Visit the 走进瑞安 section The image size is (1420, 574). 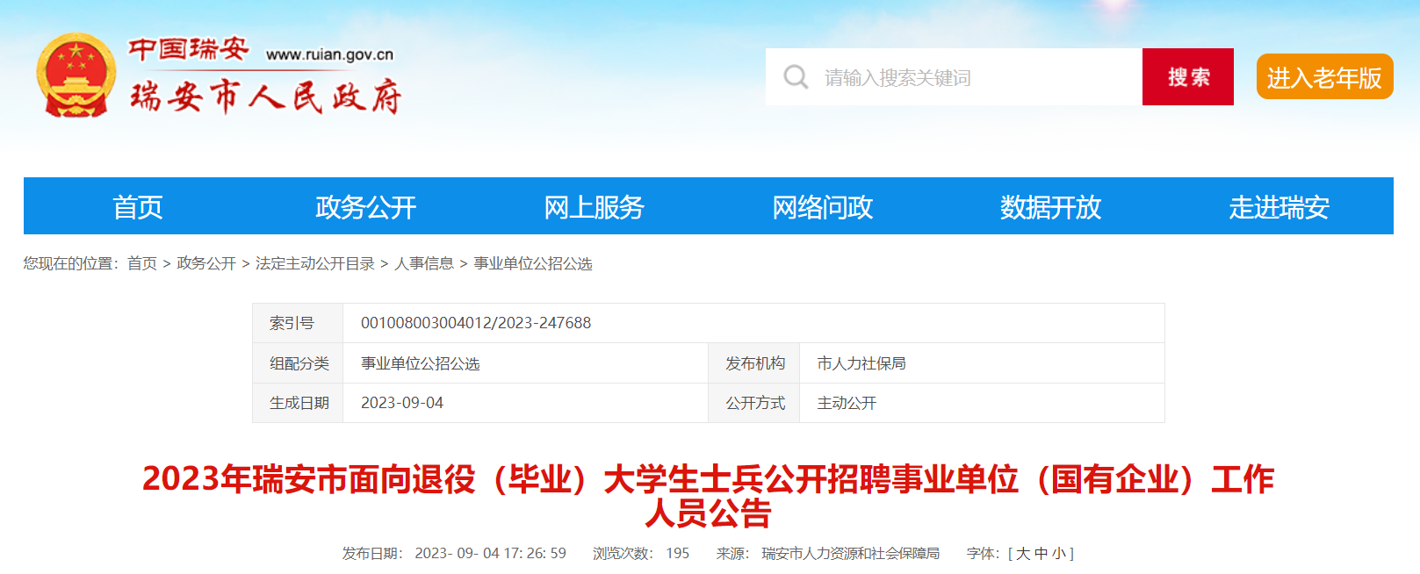pyautogui.click(x=1279, y=207)
